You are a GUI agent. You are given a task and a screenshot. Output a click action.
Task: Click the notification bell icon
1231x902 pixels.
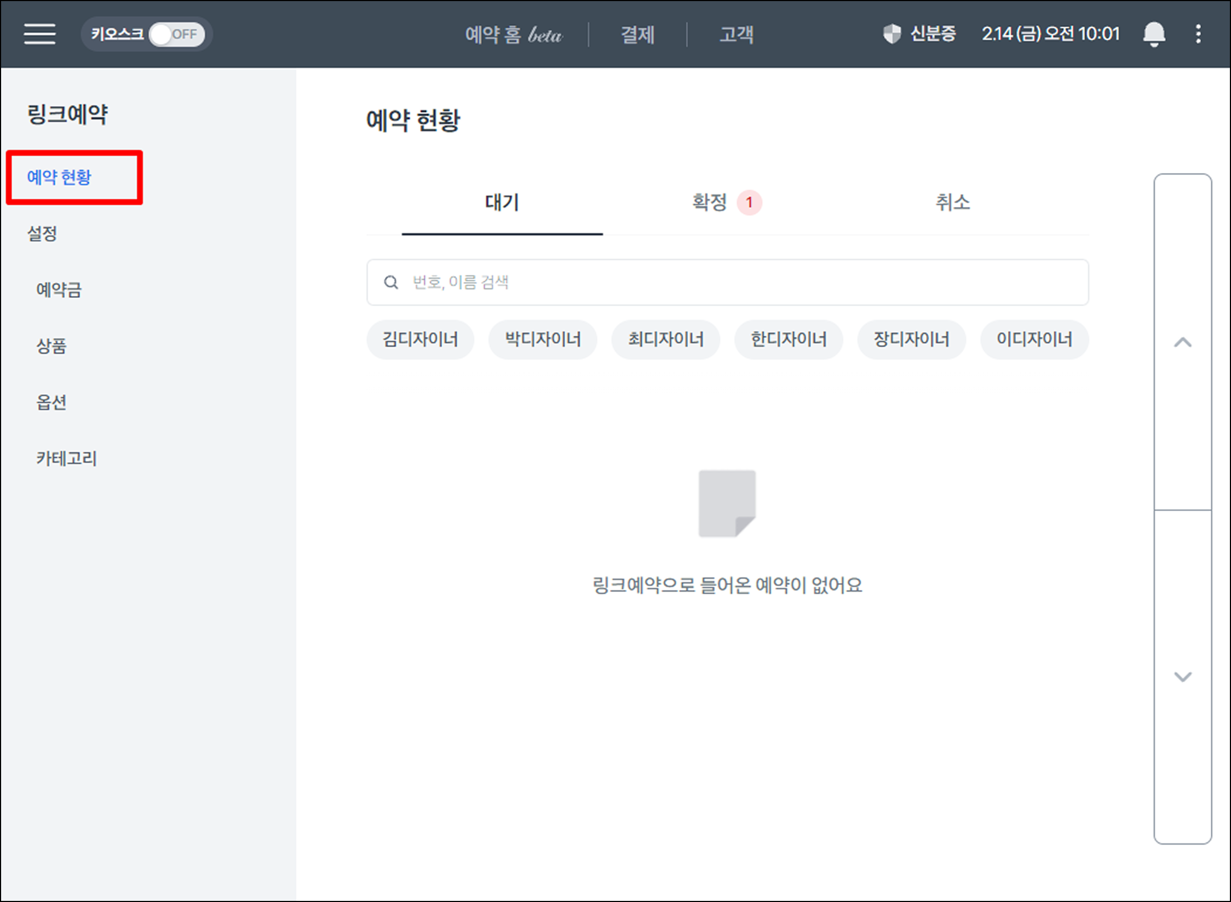(x=1154, y=34)
